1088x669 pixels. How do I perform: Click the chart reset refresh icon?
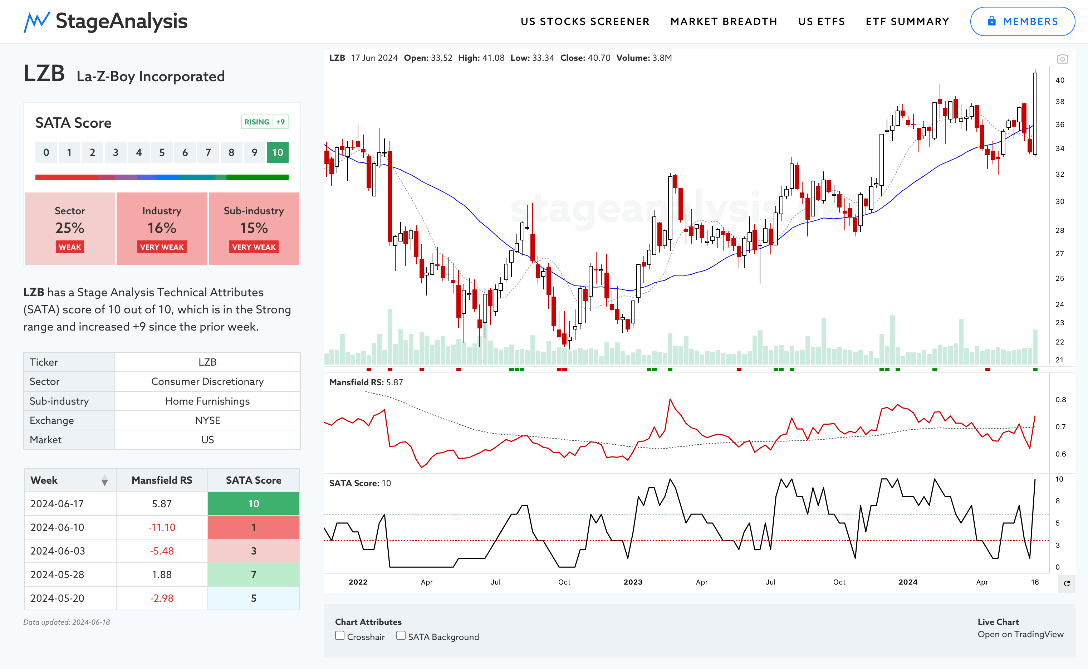(x=1067, y=583)
